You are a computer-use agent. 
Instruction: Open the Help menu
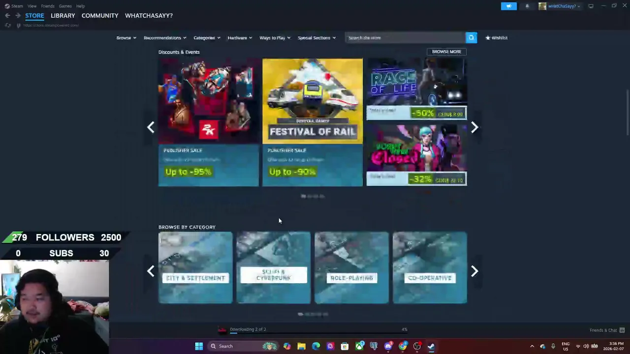(81, 6)
